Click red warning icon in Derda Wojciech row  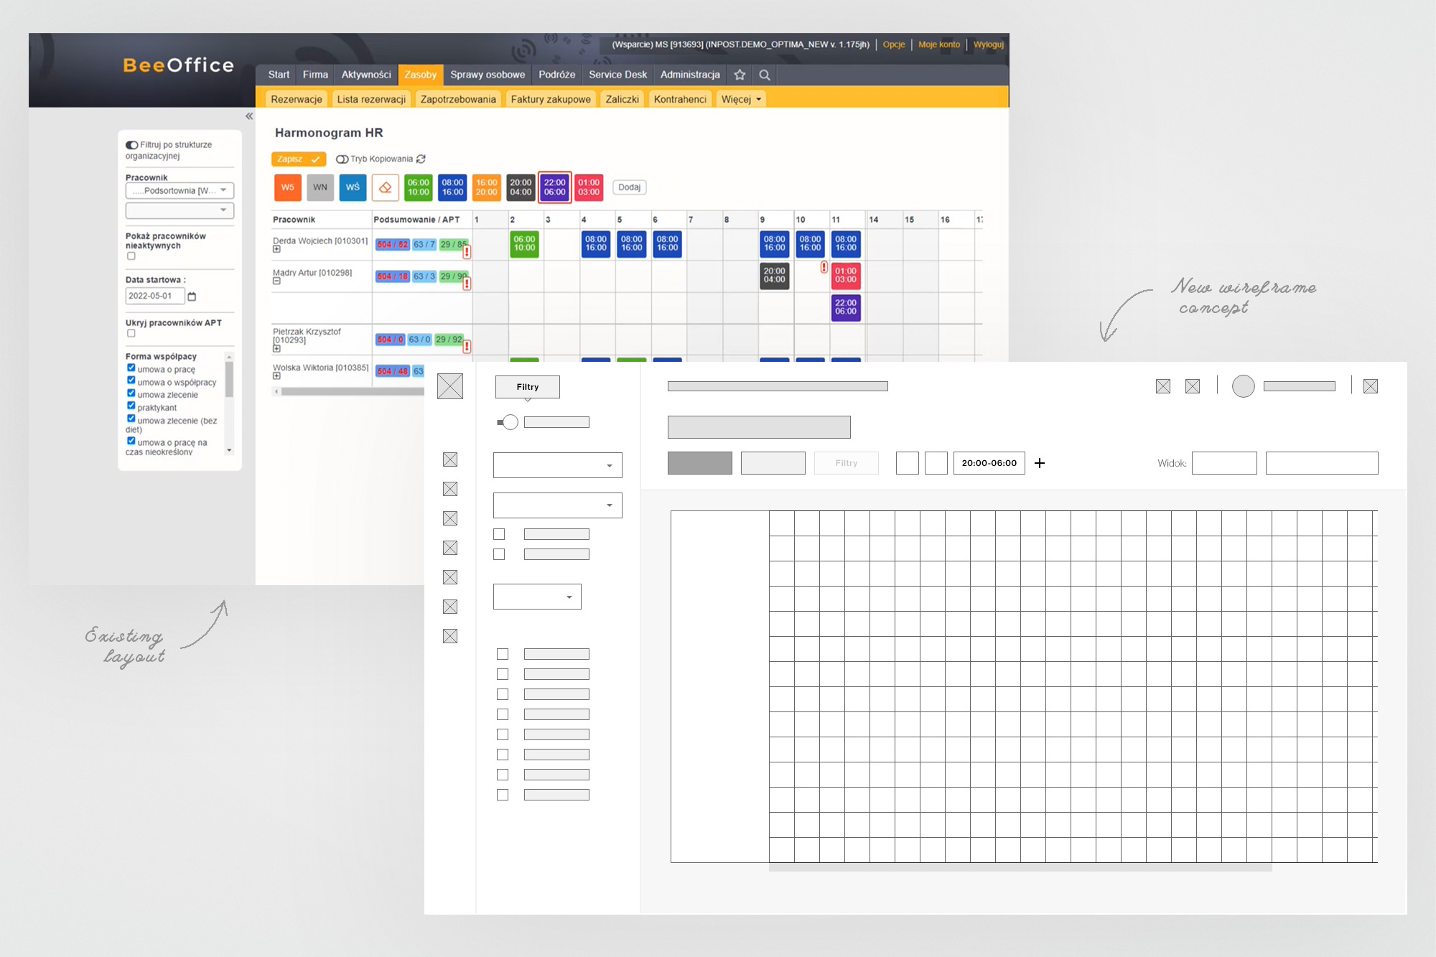click(x=467, y=252)
